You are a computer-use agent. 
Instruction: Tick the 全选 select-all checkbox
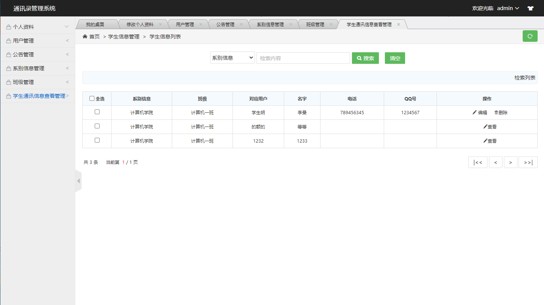point(92,98)
